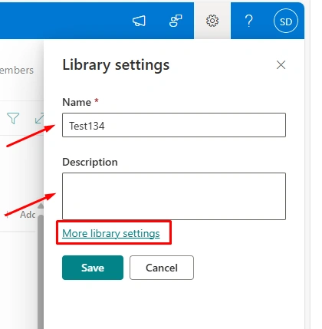Open the Settings gear menu
Viewport: 322px width, 329px height.
[212, 21]
